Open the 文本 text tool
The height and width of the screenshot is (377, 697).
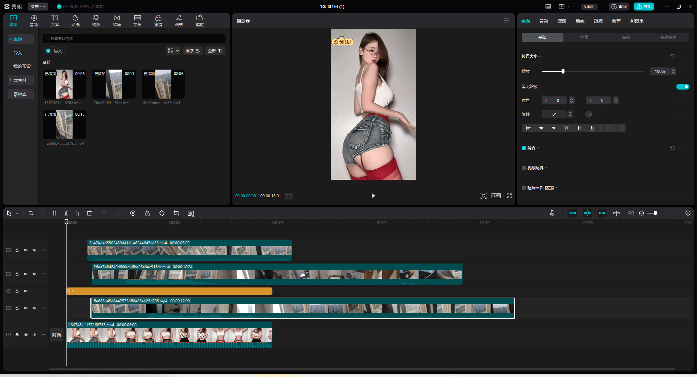tap(54, 21)
